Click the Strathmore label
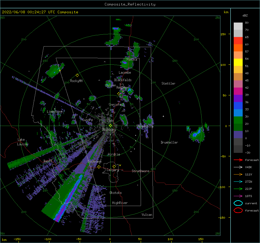 pos(140,171)
